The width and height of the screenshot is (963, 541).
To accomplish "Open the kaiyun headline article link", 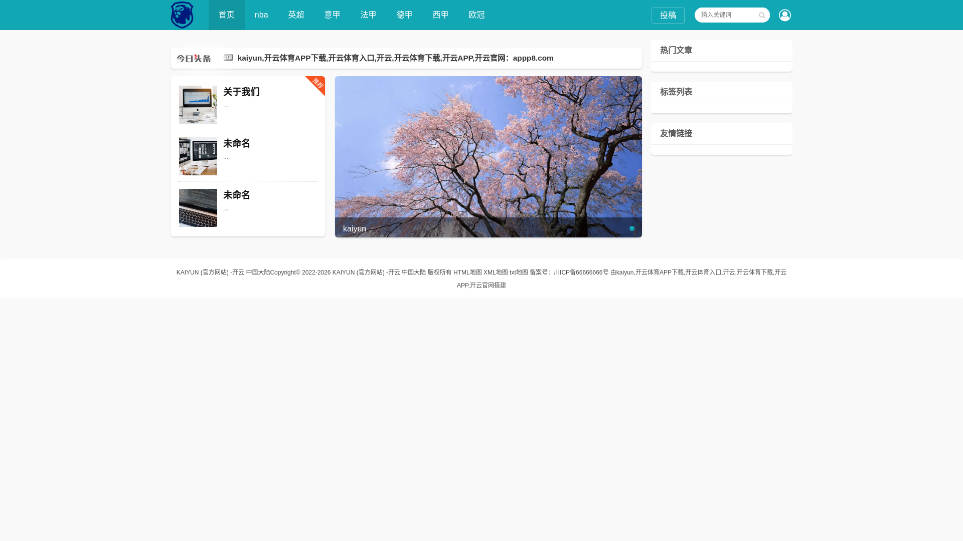I will coord(395,58).
